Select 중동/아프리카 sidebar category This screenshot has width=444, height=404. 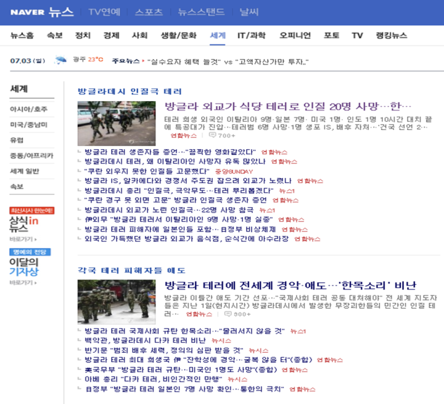pos(31,155)
